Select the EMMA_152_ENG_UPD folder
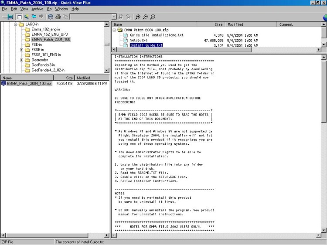Screen dimensions: 327x245 50,34
